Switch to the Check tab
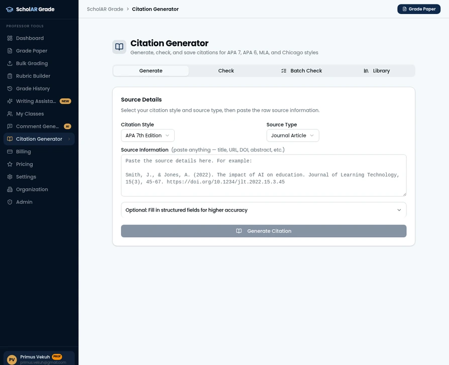Image resolution: width=449 pixels, height=365 pixels. (226, 71)
